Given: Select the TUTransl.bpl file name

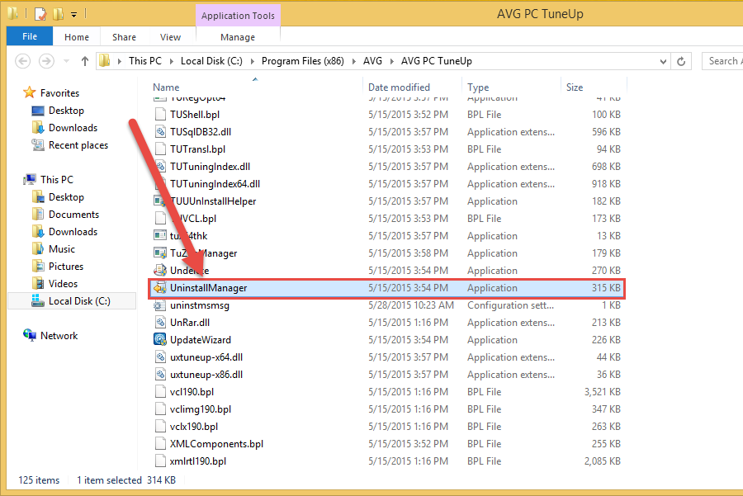Looking at the screenshot, I should coord(197,149).
